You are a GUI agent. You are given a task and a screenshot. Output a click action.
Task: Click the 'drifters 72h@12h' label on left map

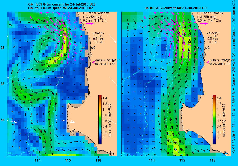pyautogui.click(x=108, y=60)
